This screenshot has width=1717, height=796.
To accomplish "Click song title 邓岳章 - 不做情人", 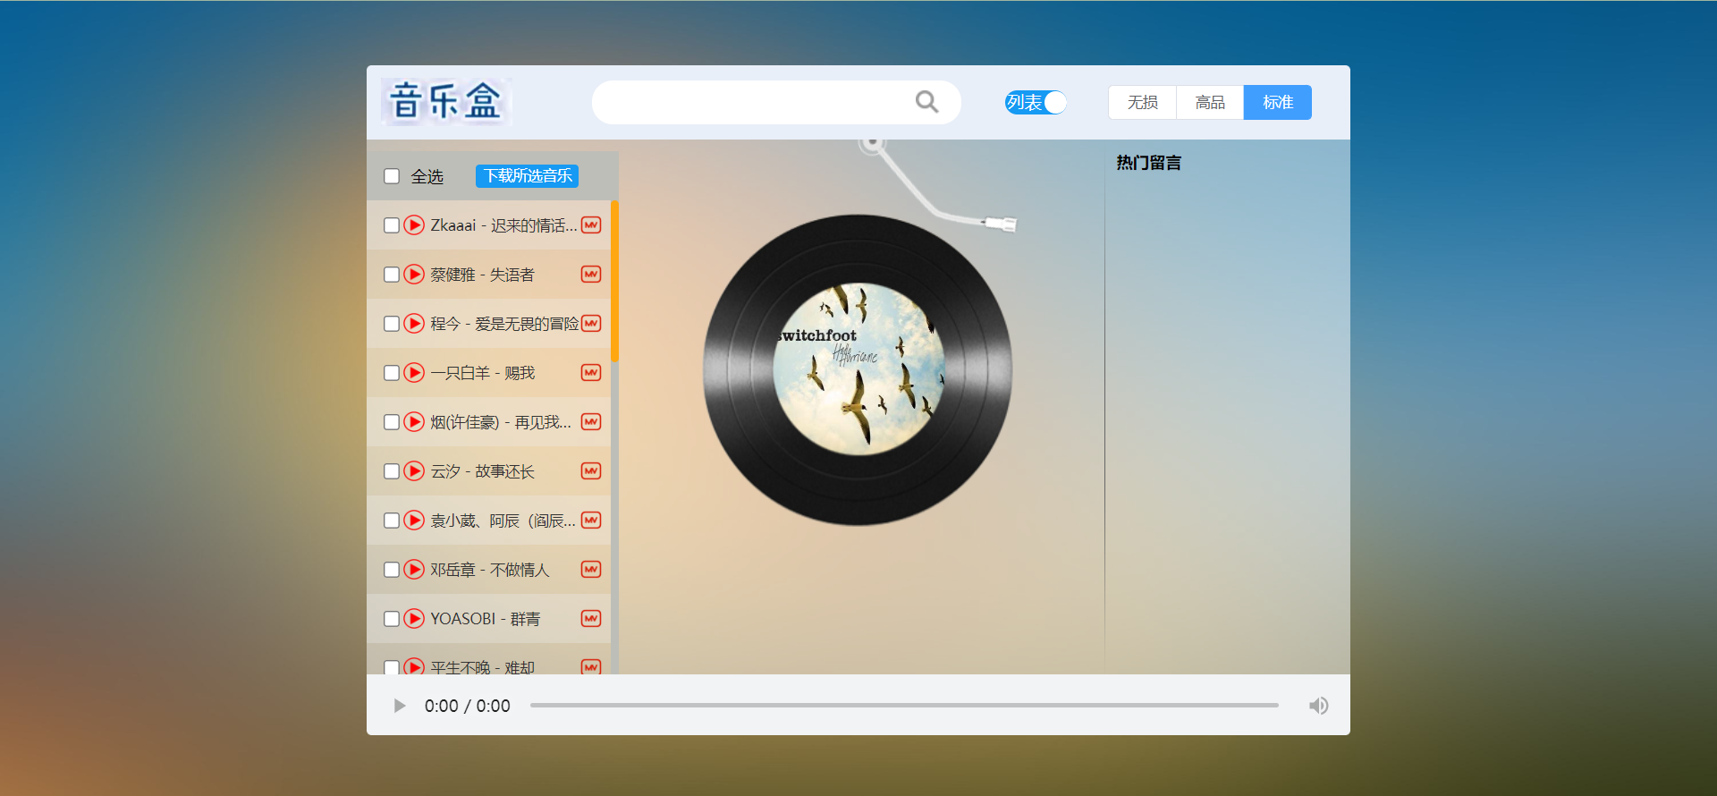I will [489, 570].
